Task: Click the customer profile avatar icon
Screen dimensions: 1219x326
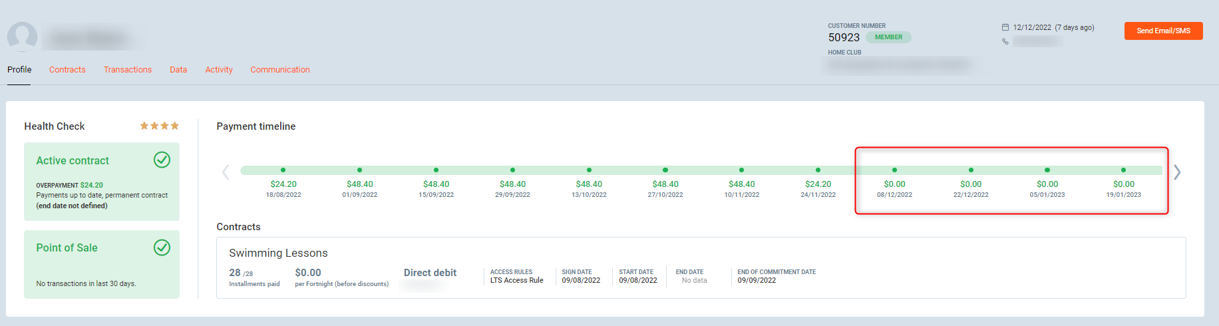Action: 22,37
